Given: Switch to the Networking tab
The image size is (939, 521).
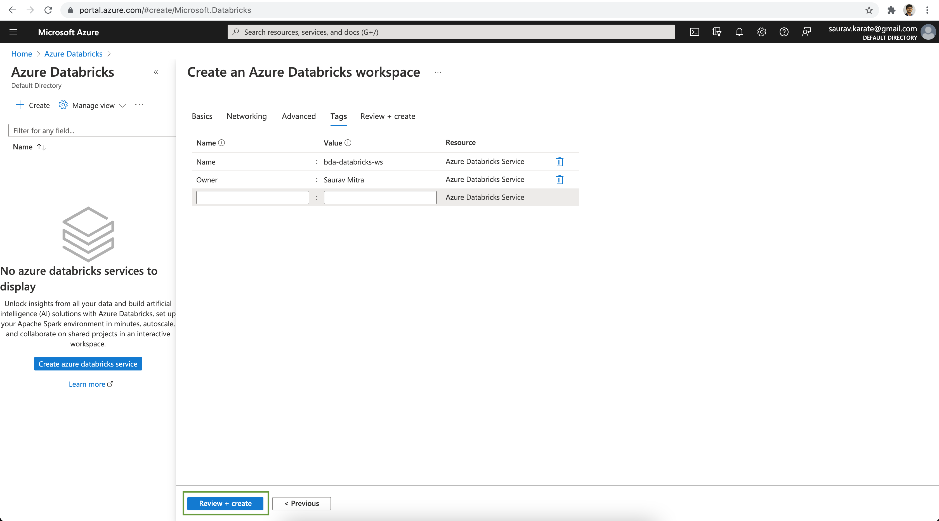Looking at the screenshot, I should (247, 116).
